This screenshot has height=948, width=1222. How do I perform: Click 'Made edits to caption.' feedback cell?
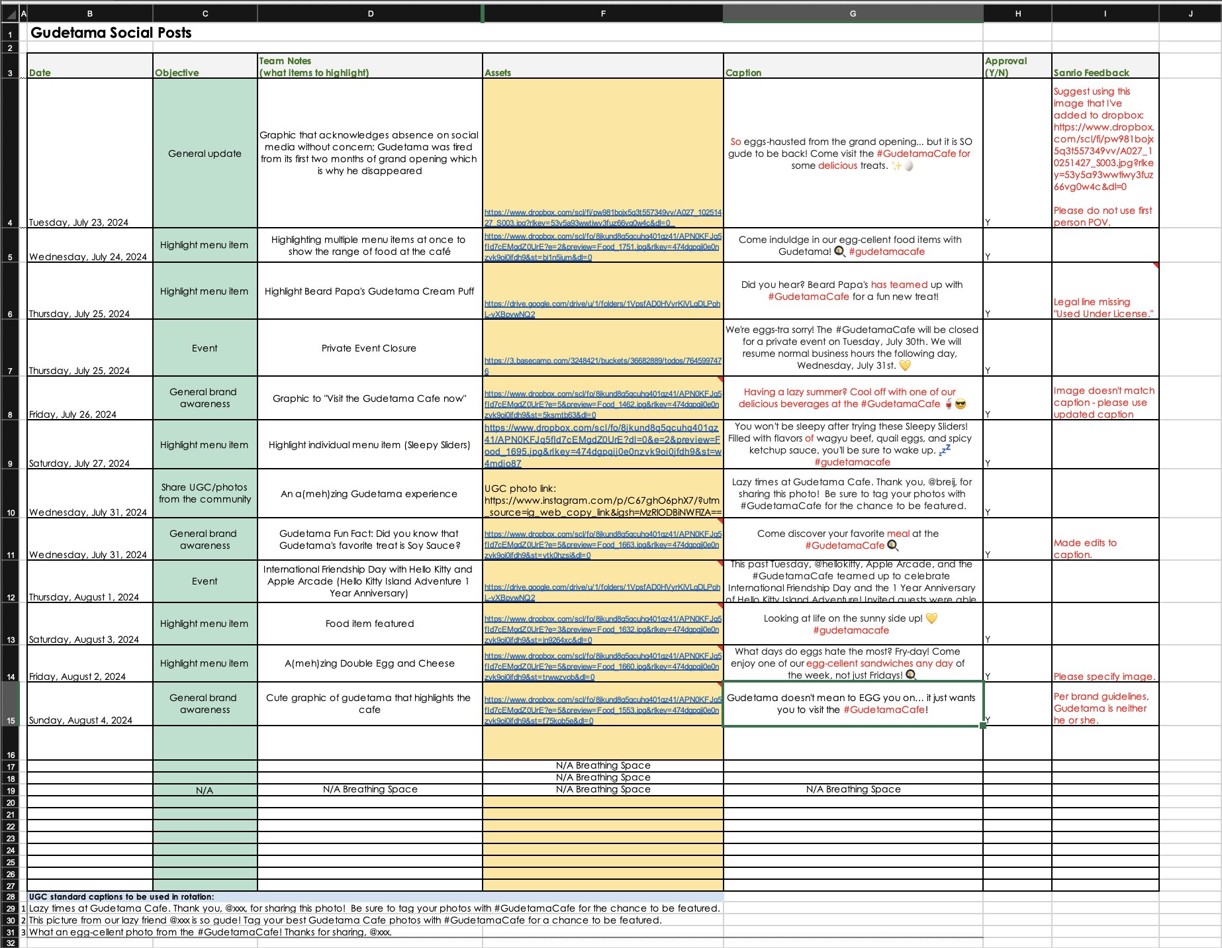[x=1105, y=539]
